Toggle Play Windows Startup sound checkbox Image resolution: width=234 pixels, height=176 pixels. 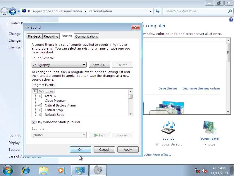pyautogui.click(x=33, y=122)
